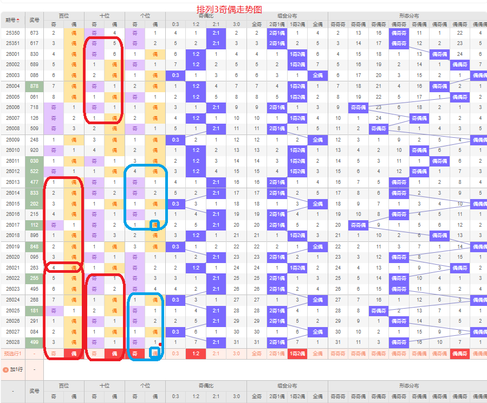Image resolution: width=487 pixels, height=403 pixels.
Task: Click the footer 形态分布 header
Action: pos(409,386)
